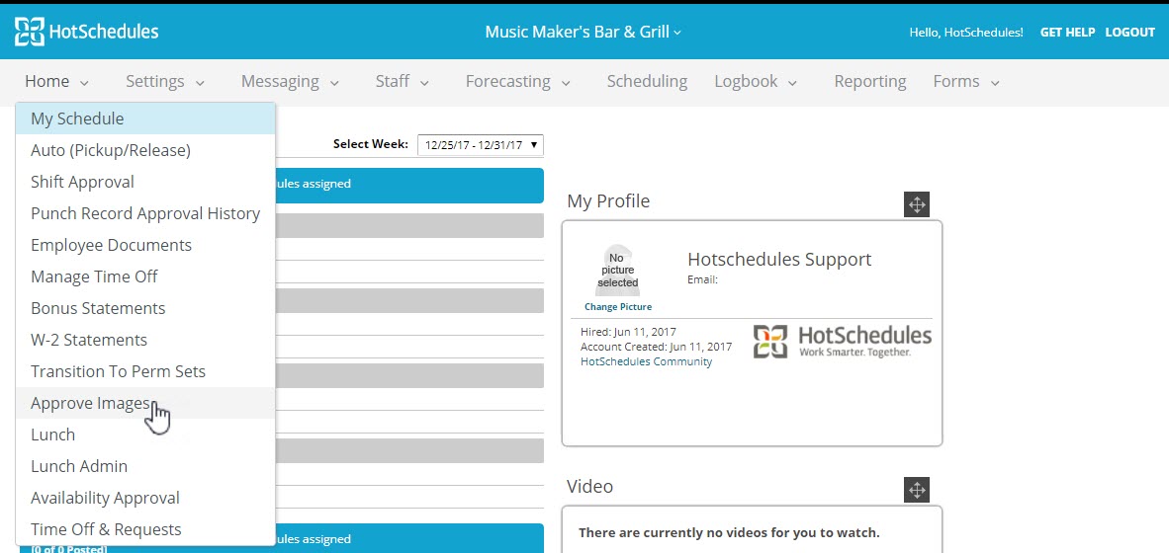Select Approve Images from Home menu
Screen dimensions: 1169x553
90,403
